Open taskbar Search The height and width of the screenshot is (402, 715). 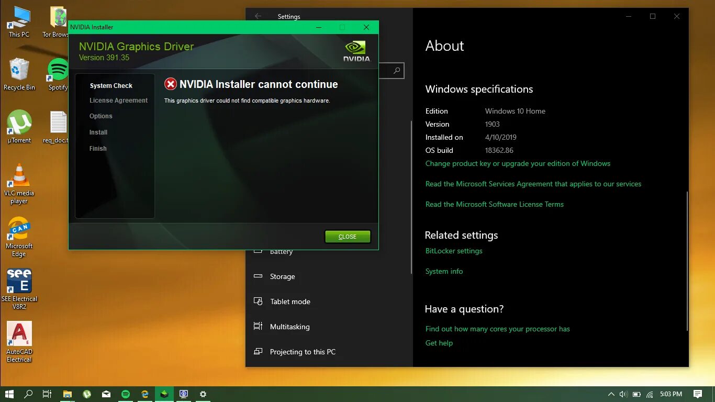pos(29,394)
